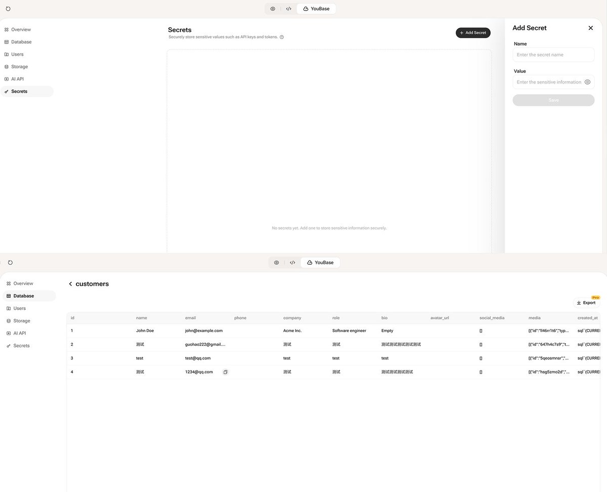Click the company column header
The height and width of the screenshot is (492, 607).
(x=292, y=318)
